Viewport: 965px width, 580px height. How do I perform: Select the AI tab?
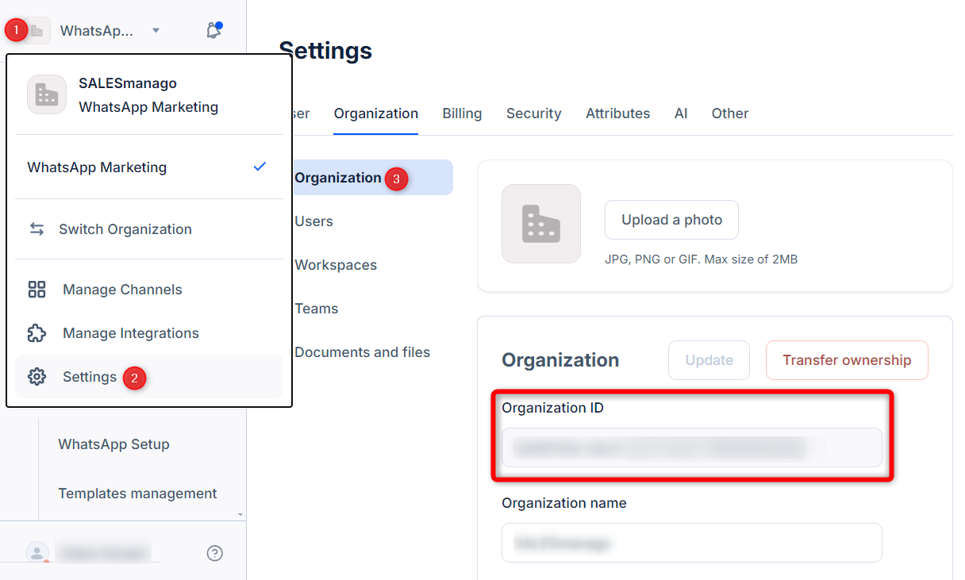tap(681, 113)
